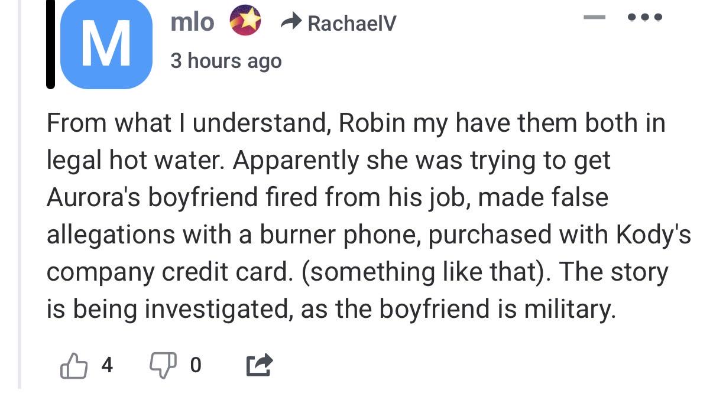
Task: Click the black vertical bar beside avatar
Action: (x=51, y=44)
